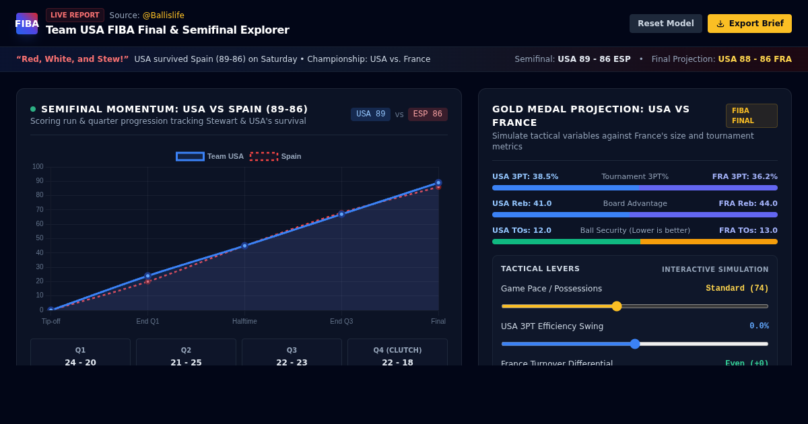Select the Q4 (CLUTCH) 22 - 18 card
Viewport: 808px width, 424px height.
coord(397,353)
